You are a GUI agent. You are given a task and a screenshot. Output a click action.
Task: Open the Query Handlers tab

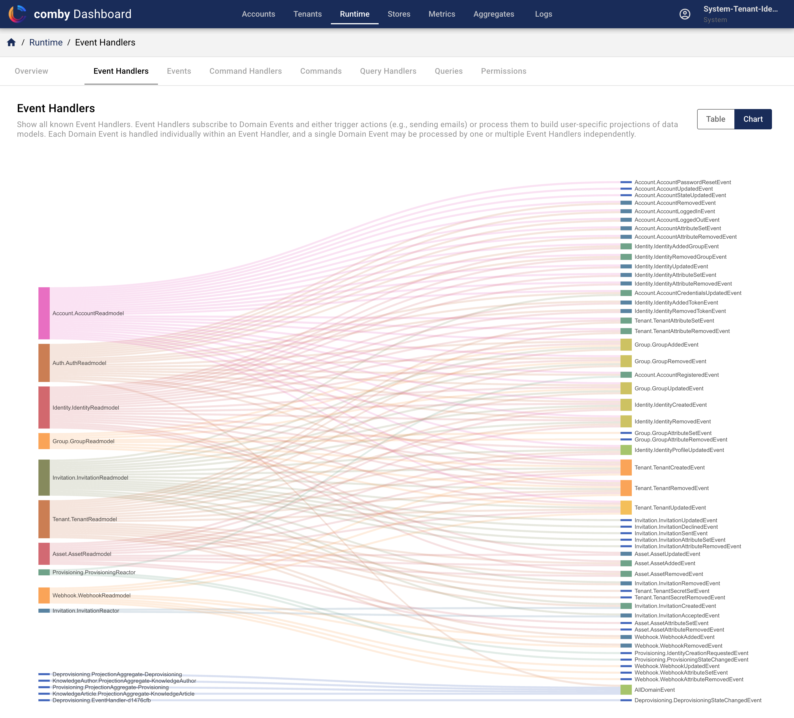(388, 71)
